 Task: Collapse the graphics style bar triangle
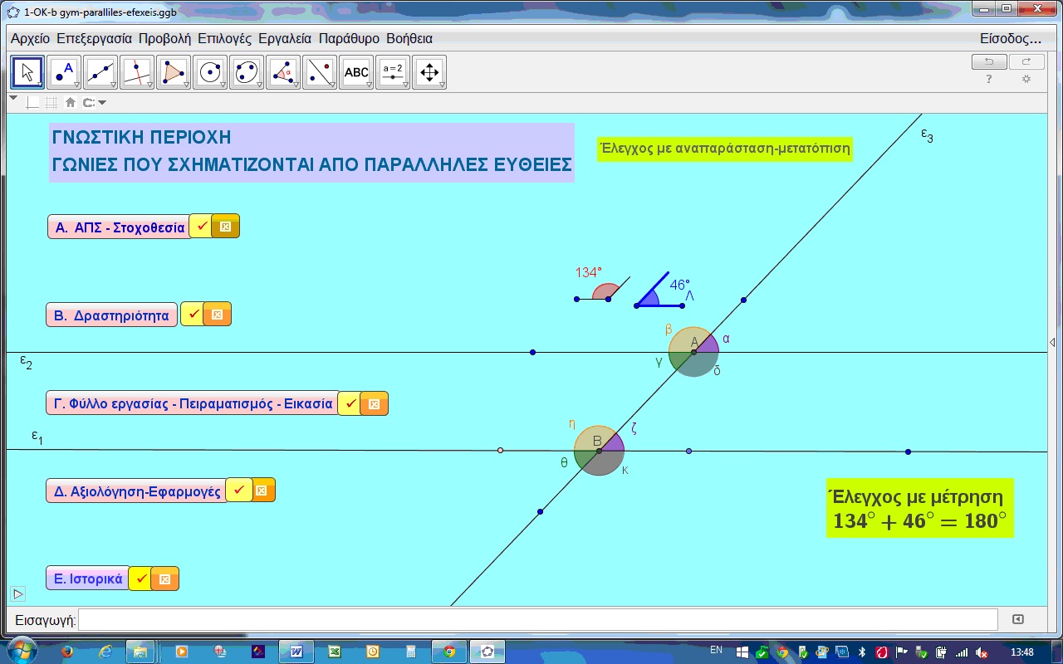click(12, 98)
